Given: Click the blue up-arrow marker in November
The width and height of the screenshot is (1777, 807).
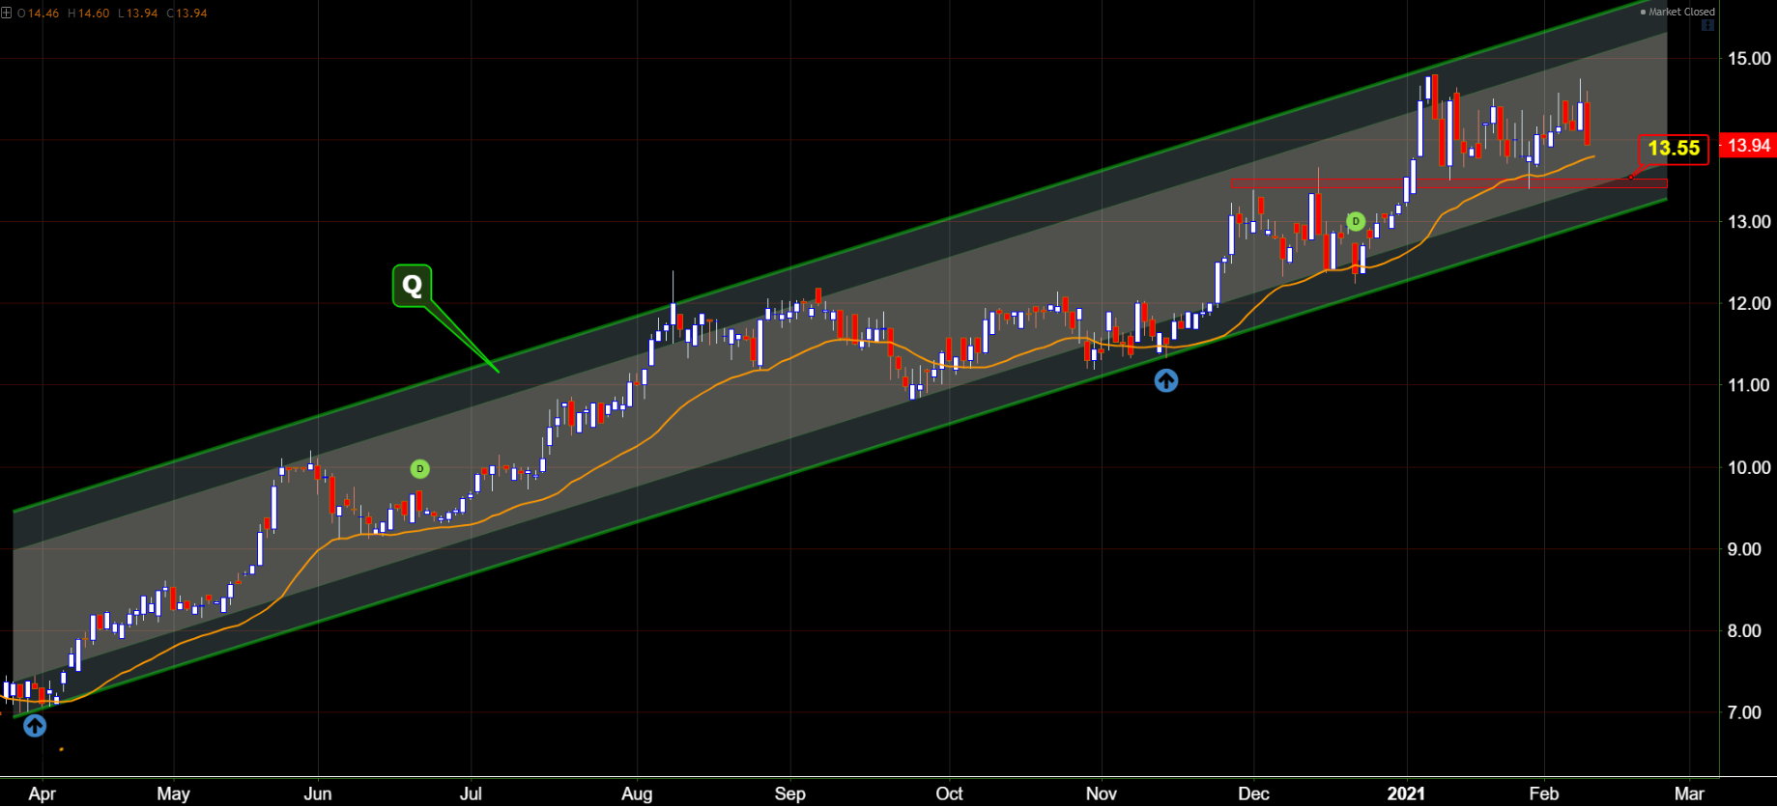Looking at the screenshot, I should pos(1166,381).
